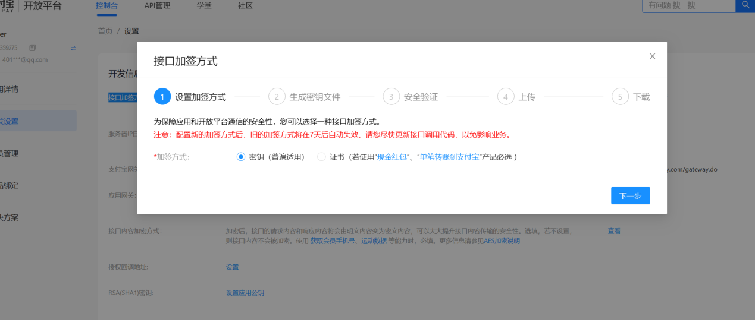Click 查看 for 接口内容加密方式
The image size is (755, 320).
coord(614,231)
